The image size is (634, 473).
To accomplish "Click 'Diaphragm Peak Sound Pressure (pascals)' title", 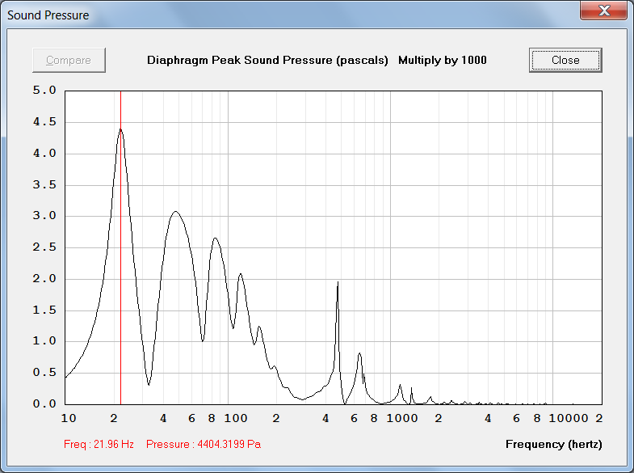I will tap(267, 61).
